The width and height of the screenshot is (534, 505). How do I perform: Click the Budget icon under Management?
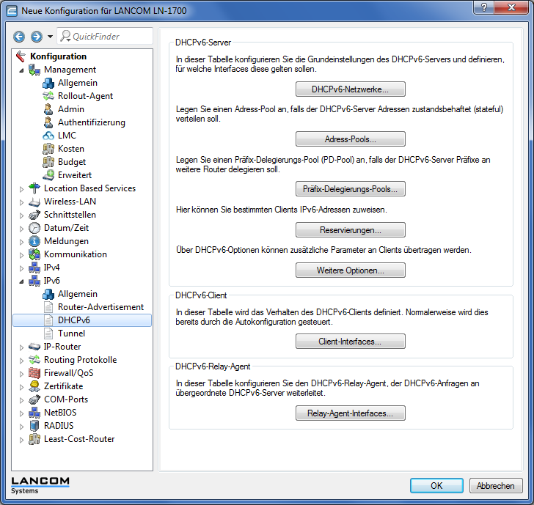point(48,162)
